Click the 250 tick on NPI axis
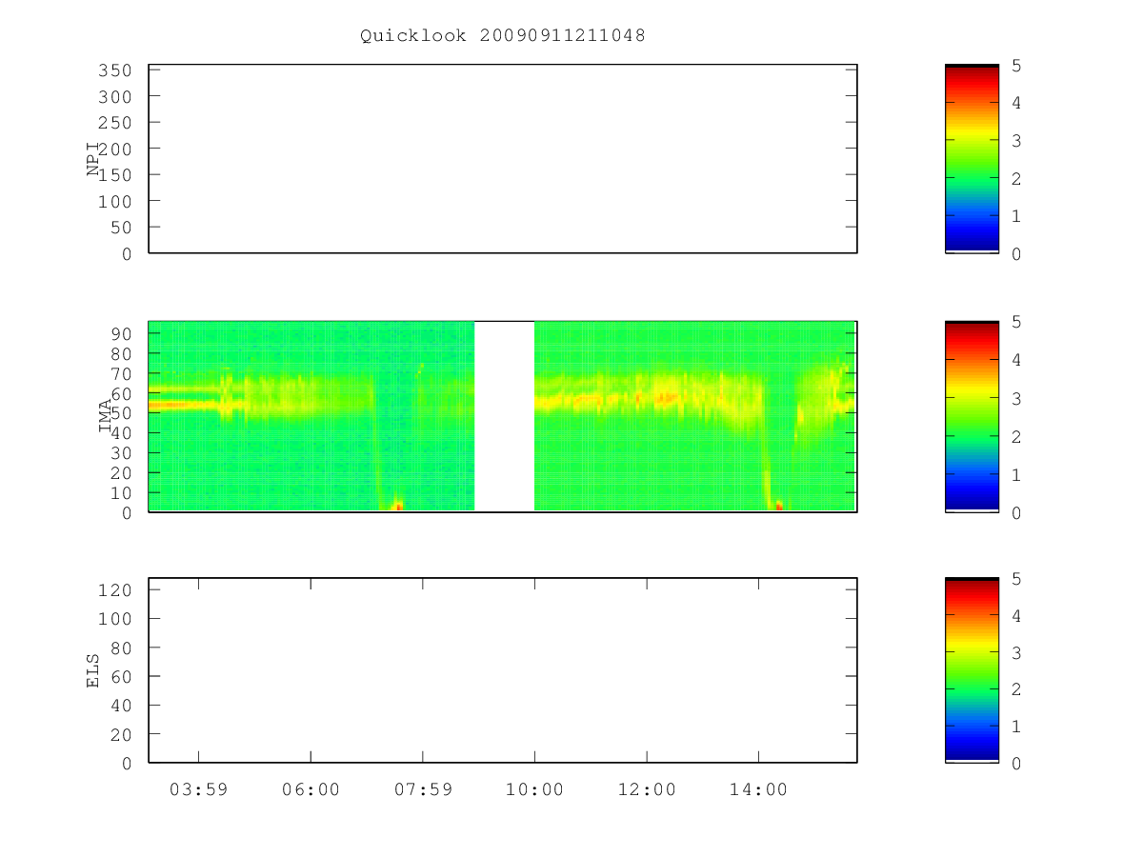The image size is (1143, 857). pos(113,123)
